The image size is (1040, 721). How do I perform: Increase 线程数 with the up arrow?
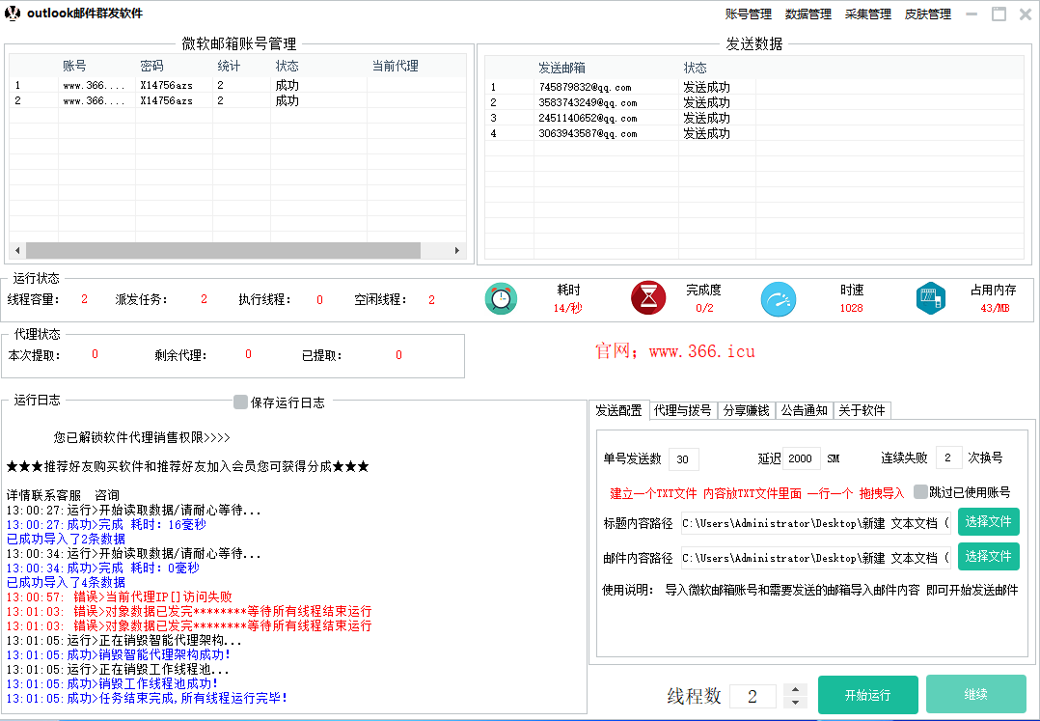[795, 689]
